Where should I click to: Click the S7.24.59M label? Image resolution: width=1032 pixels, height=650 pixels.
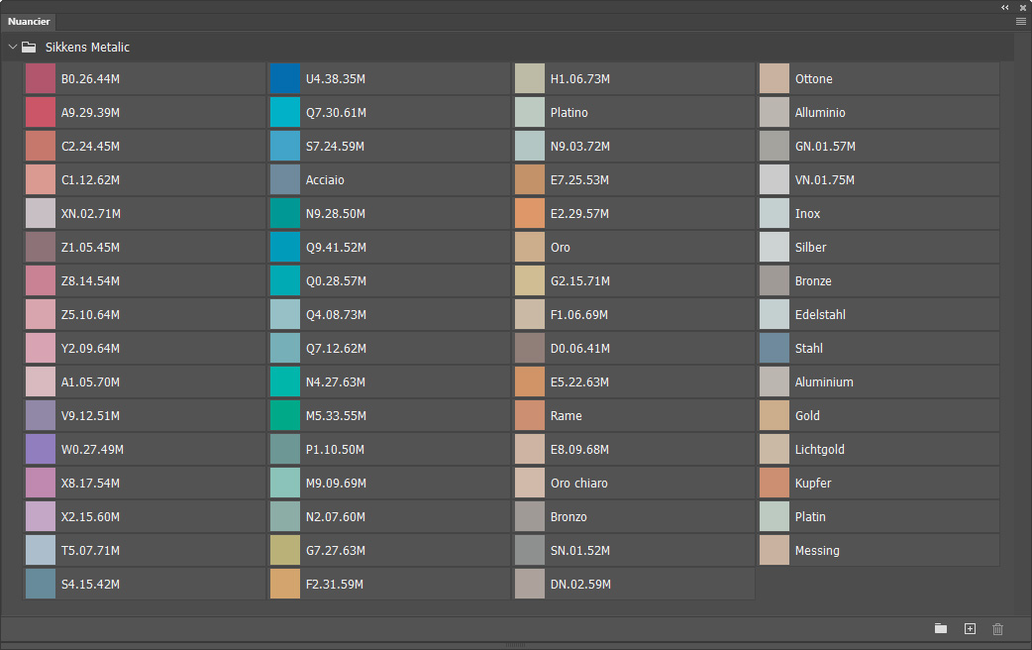pos(335,147)
